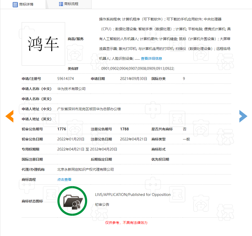Open 查看详细信息 to see full goods list
The width and height of the screenshot is (252, 236).
pos(152,58)
